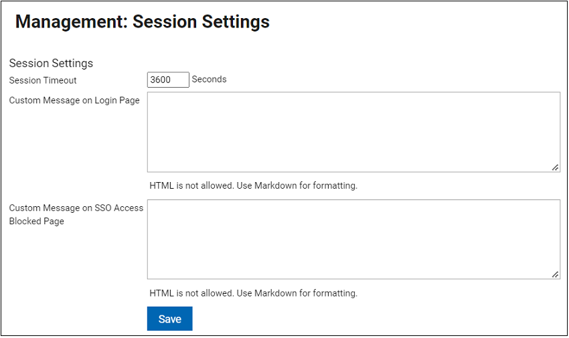Screen dimensions: 569x338
Task: Click the Session Settings section heading
Action: [x=51, y=63]
